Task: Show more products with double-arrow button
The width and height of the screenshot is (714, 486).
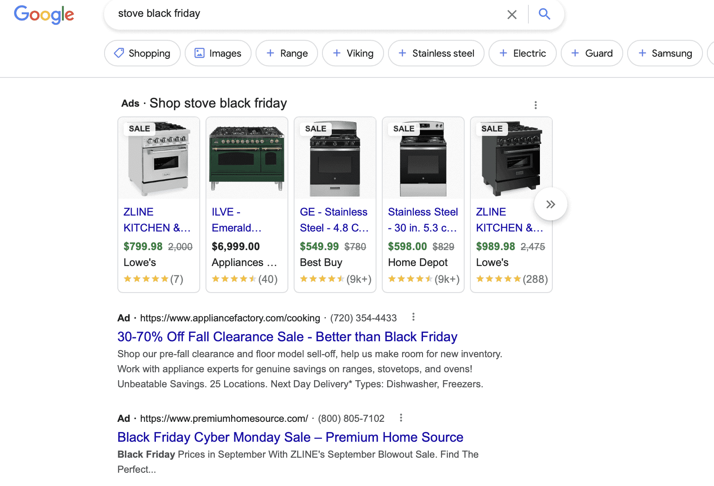Action: click(551, 204)
